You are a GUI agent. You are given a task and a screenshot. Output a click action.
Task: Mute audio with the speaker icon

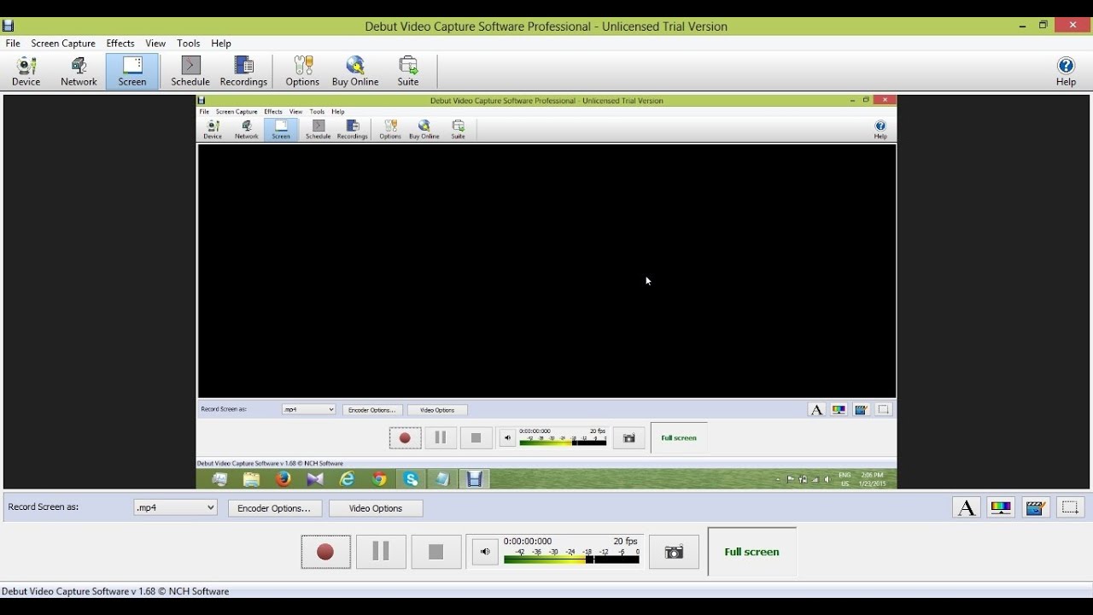pos(484,552)
